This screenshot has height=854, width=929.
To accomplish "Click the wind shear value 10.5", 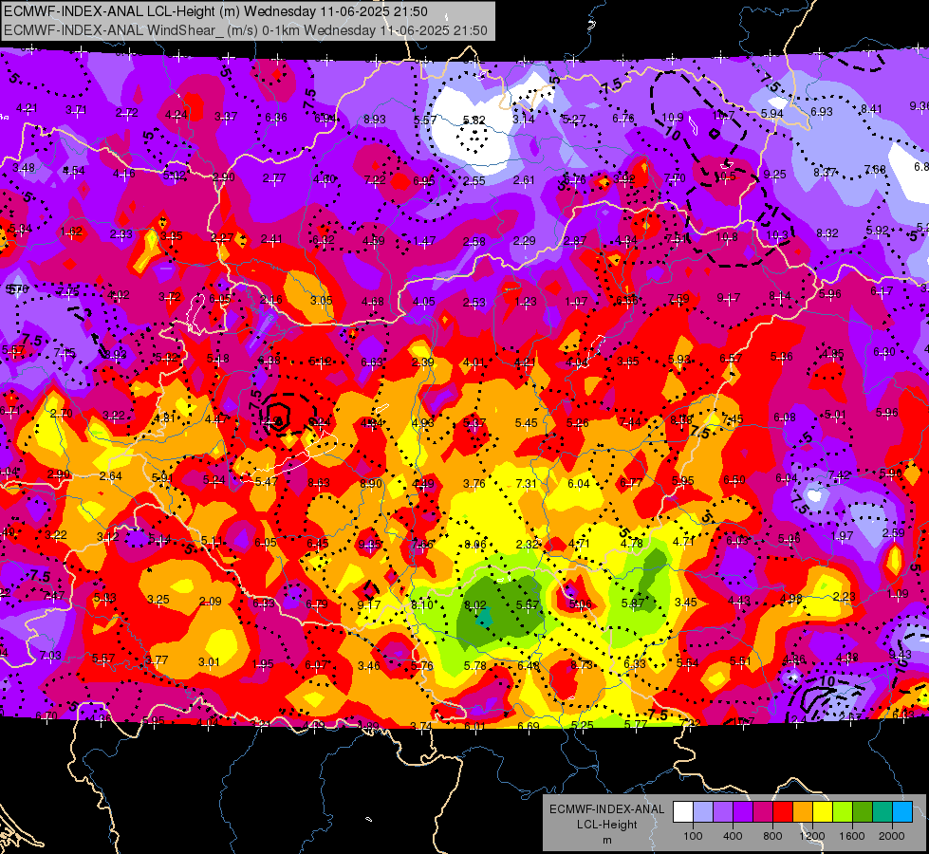I will pos(724,176).
